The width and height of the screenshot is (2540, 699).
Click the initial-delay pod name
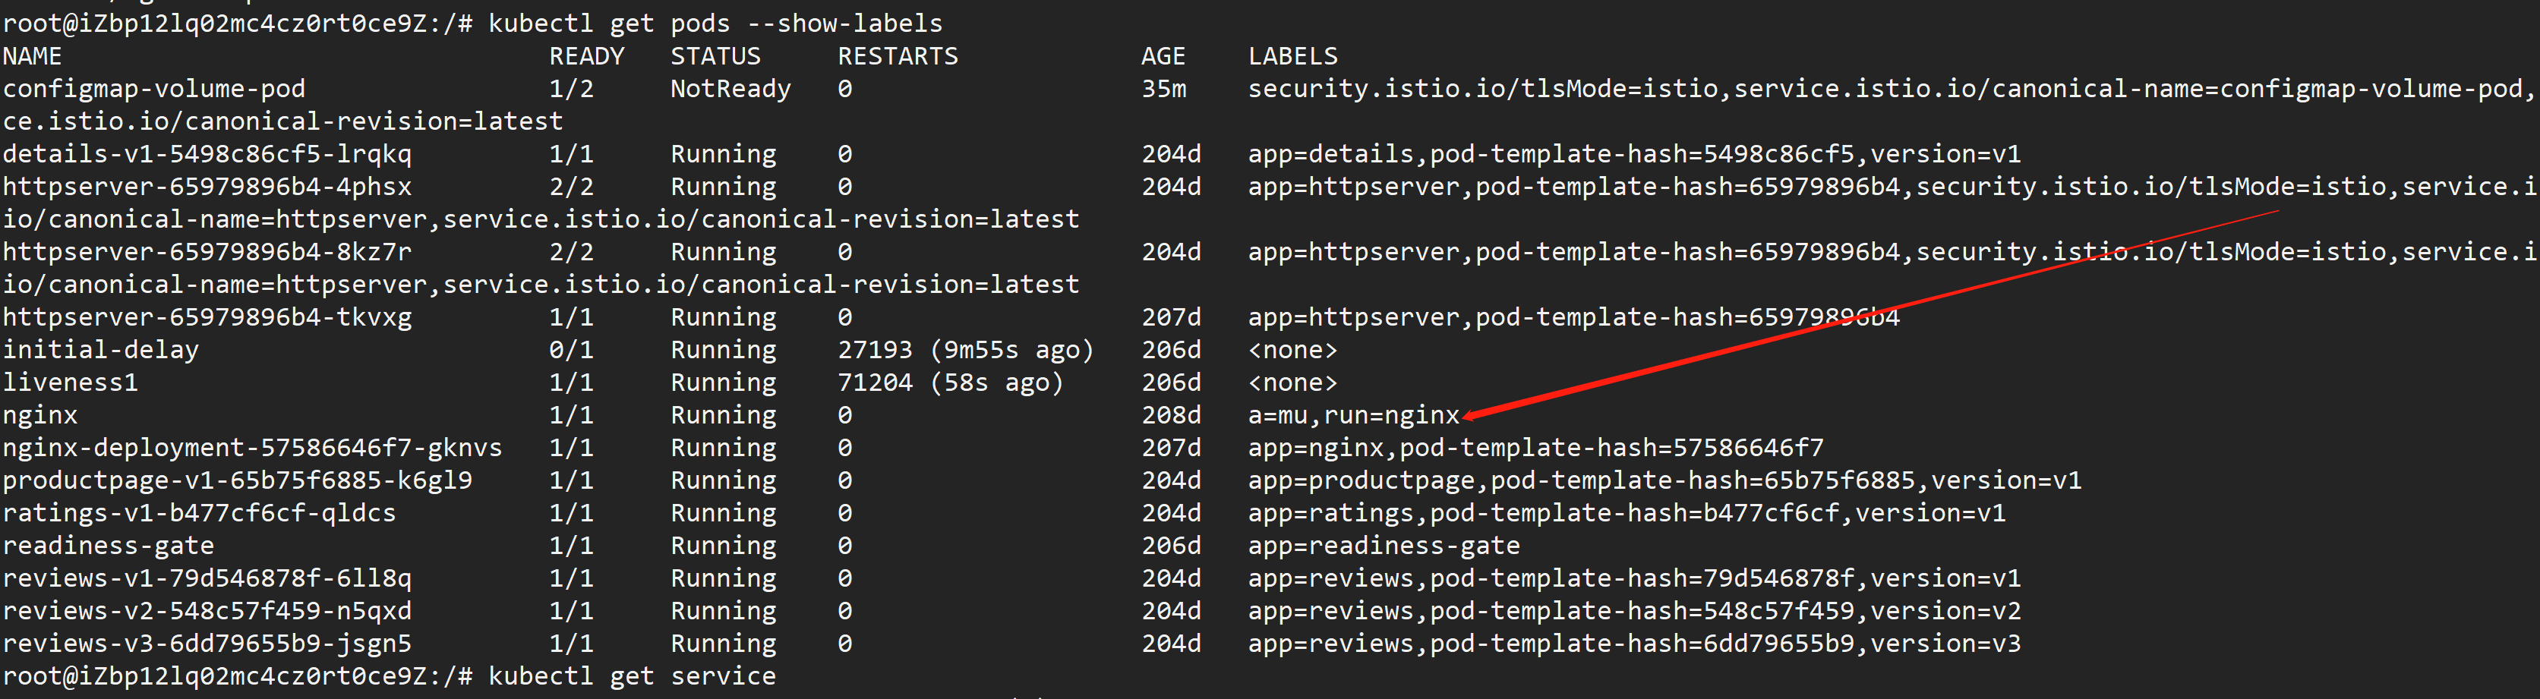100,350
